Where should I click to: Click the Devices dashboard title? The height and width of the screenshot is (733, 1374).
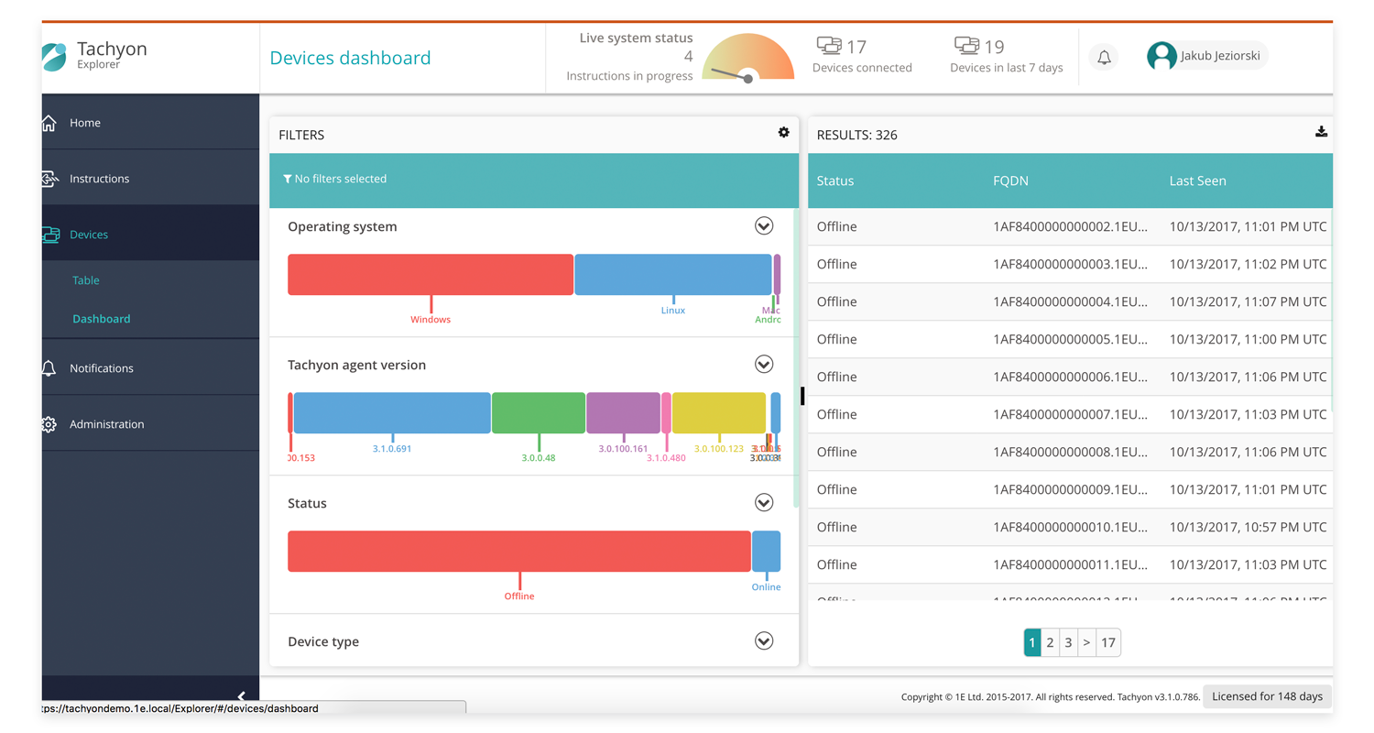pyautogui.click(x=350, y=58)
